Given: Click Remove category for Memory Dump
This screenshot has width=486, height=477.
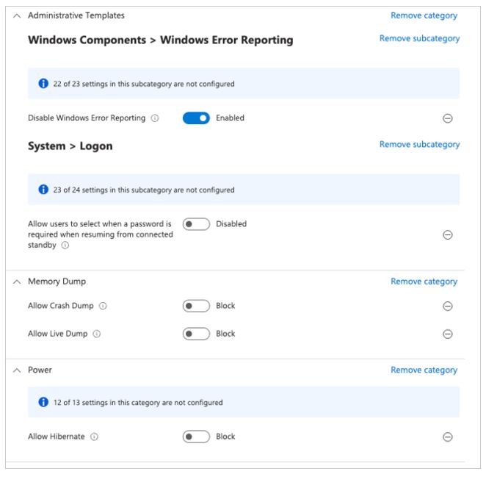Looking at the screenshot, I should (424, 281).
